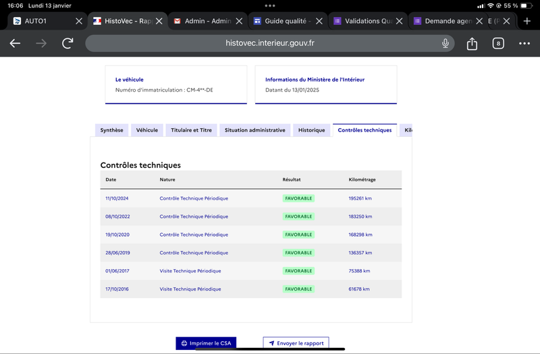The image size is (540, 354).
Task: Click the Le véhicule card
Action: tap(176, 85)
